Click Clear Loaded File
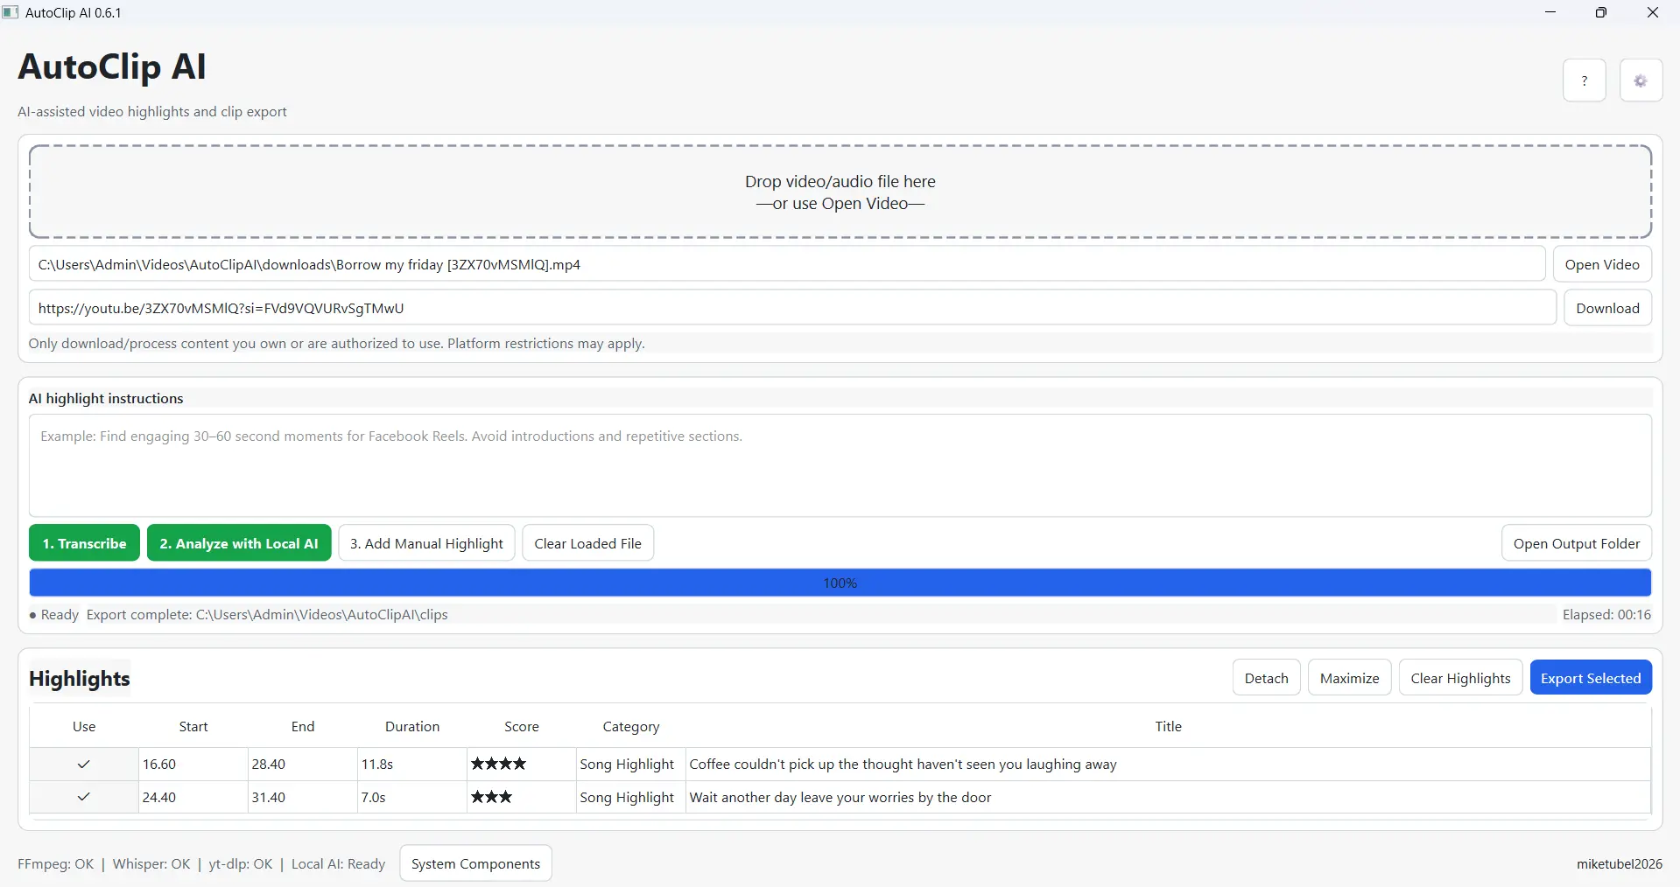Screen dimensions: 1680x887 pyautogui.click(x=587, y=543)
